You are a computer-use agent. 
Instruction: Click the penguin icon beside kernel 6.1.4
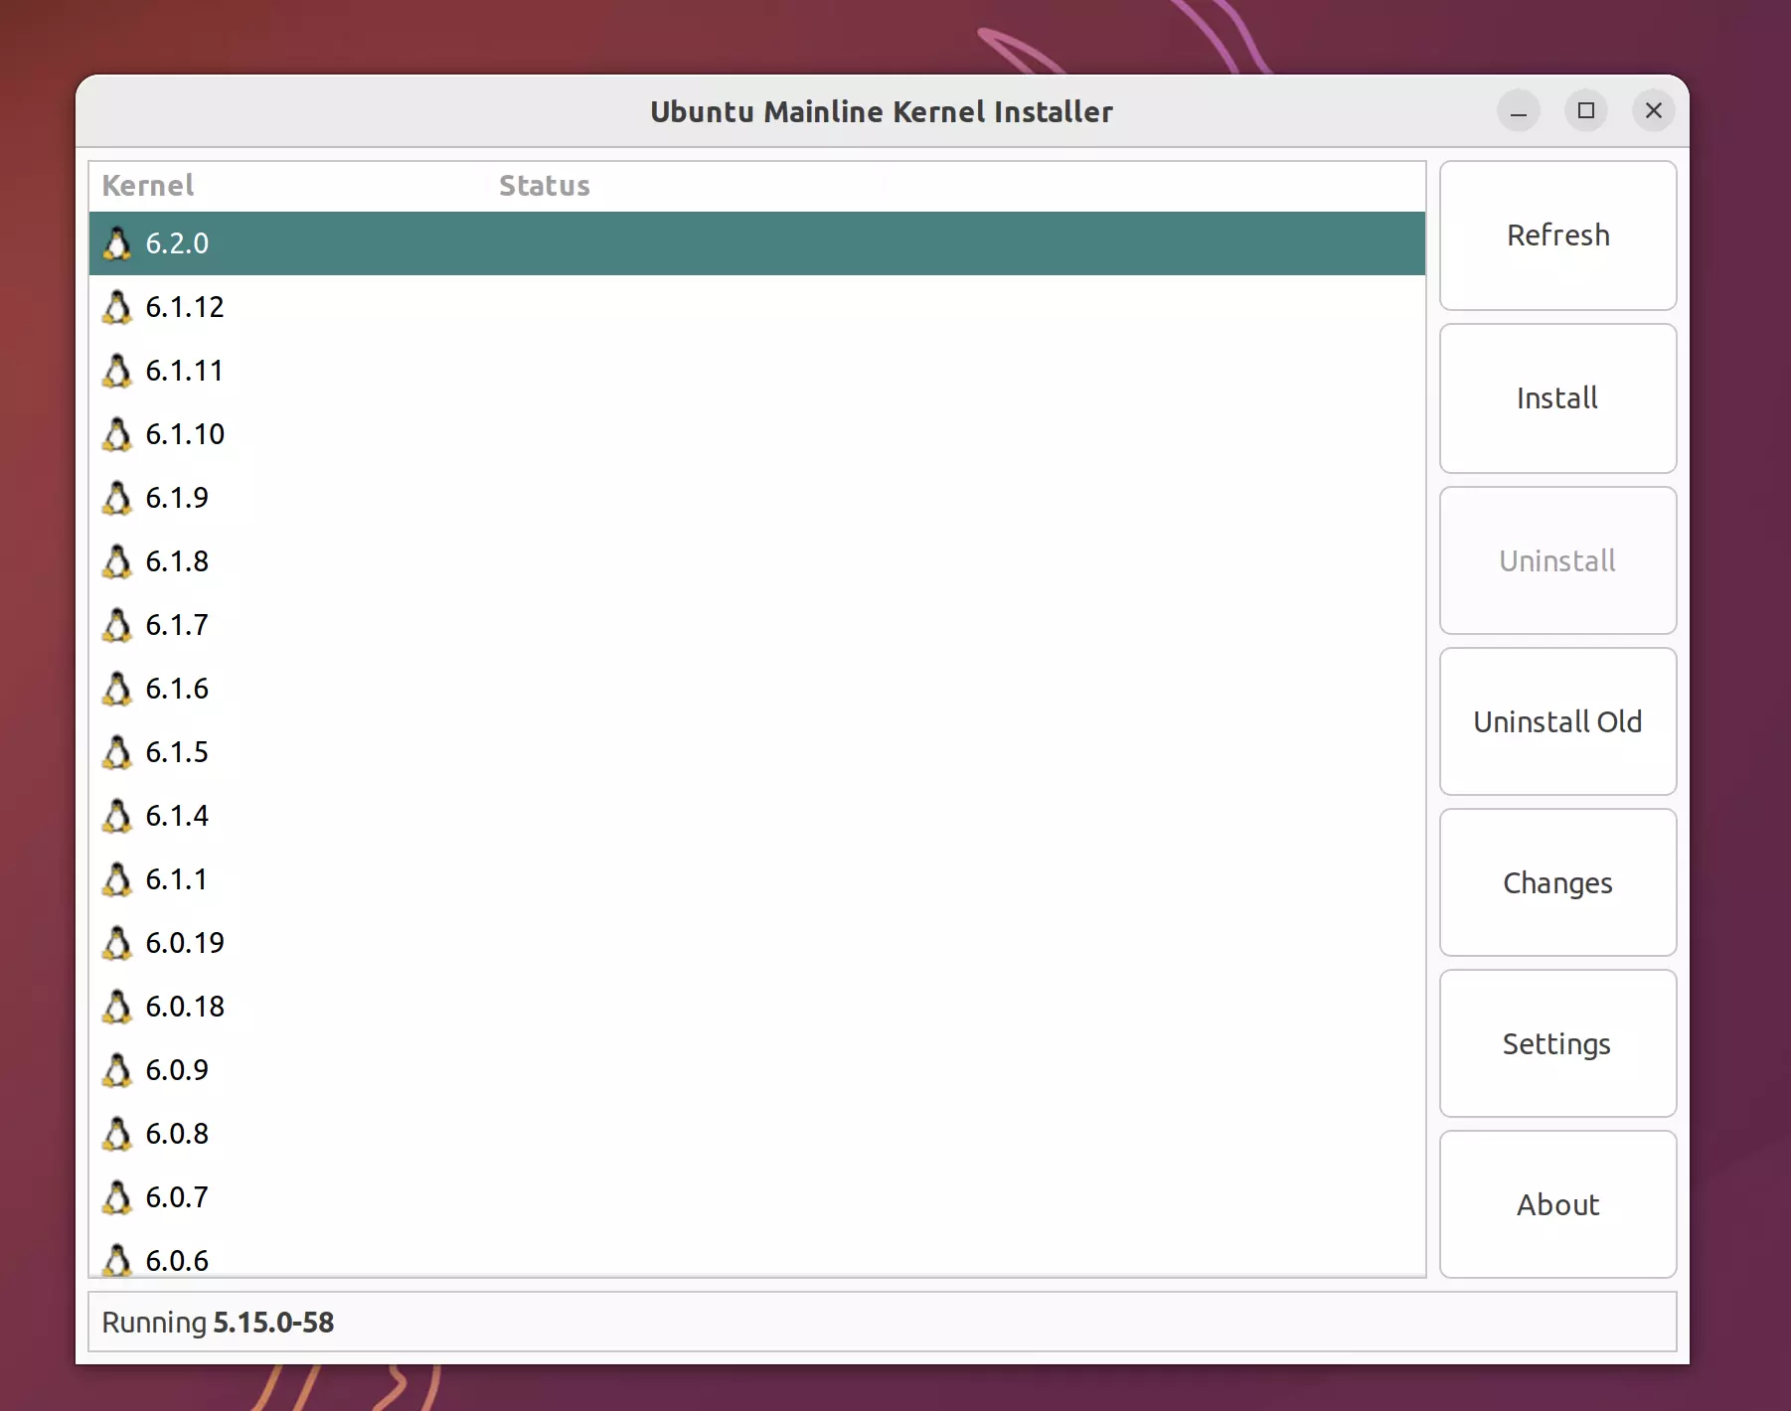[117, 816]
